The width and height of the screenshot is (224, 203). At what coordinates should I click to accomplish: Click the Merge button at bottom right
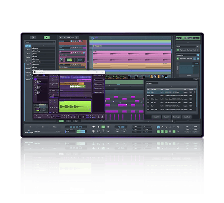(196, 127)
